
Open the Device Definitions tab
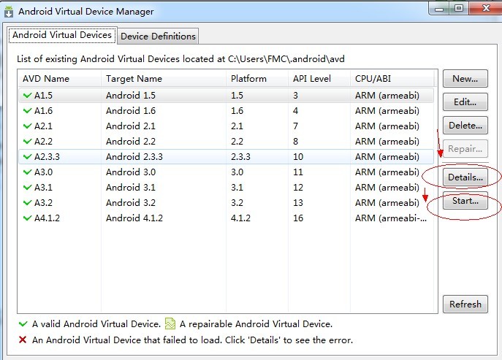click(158, 37)
